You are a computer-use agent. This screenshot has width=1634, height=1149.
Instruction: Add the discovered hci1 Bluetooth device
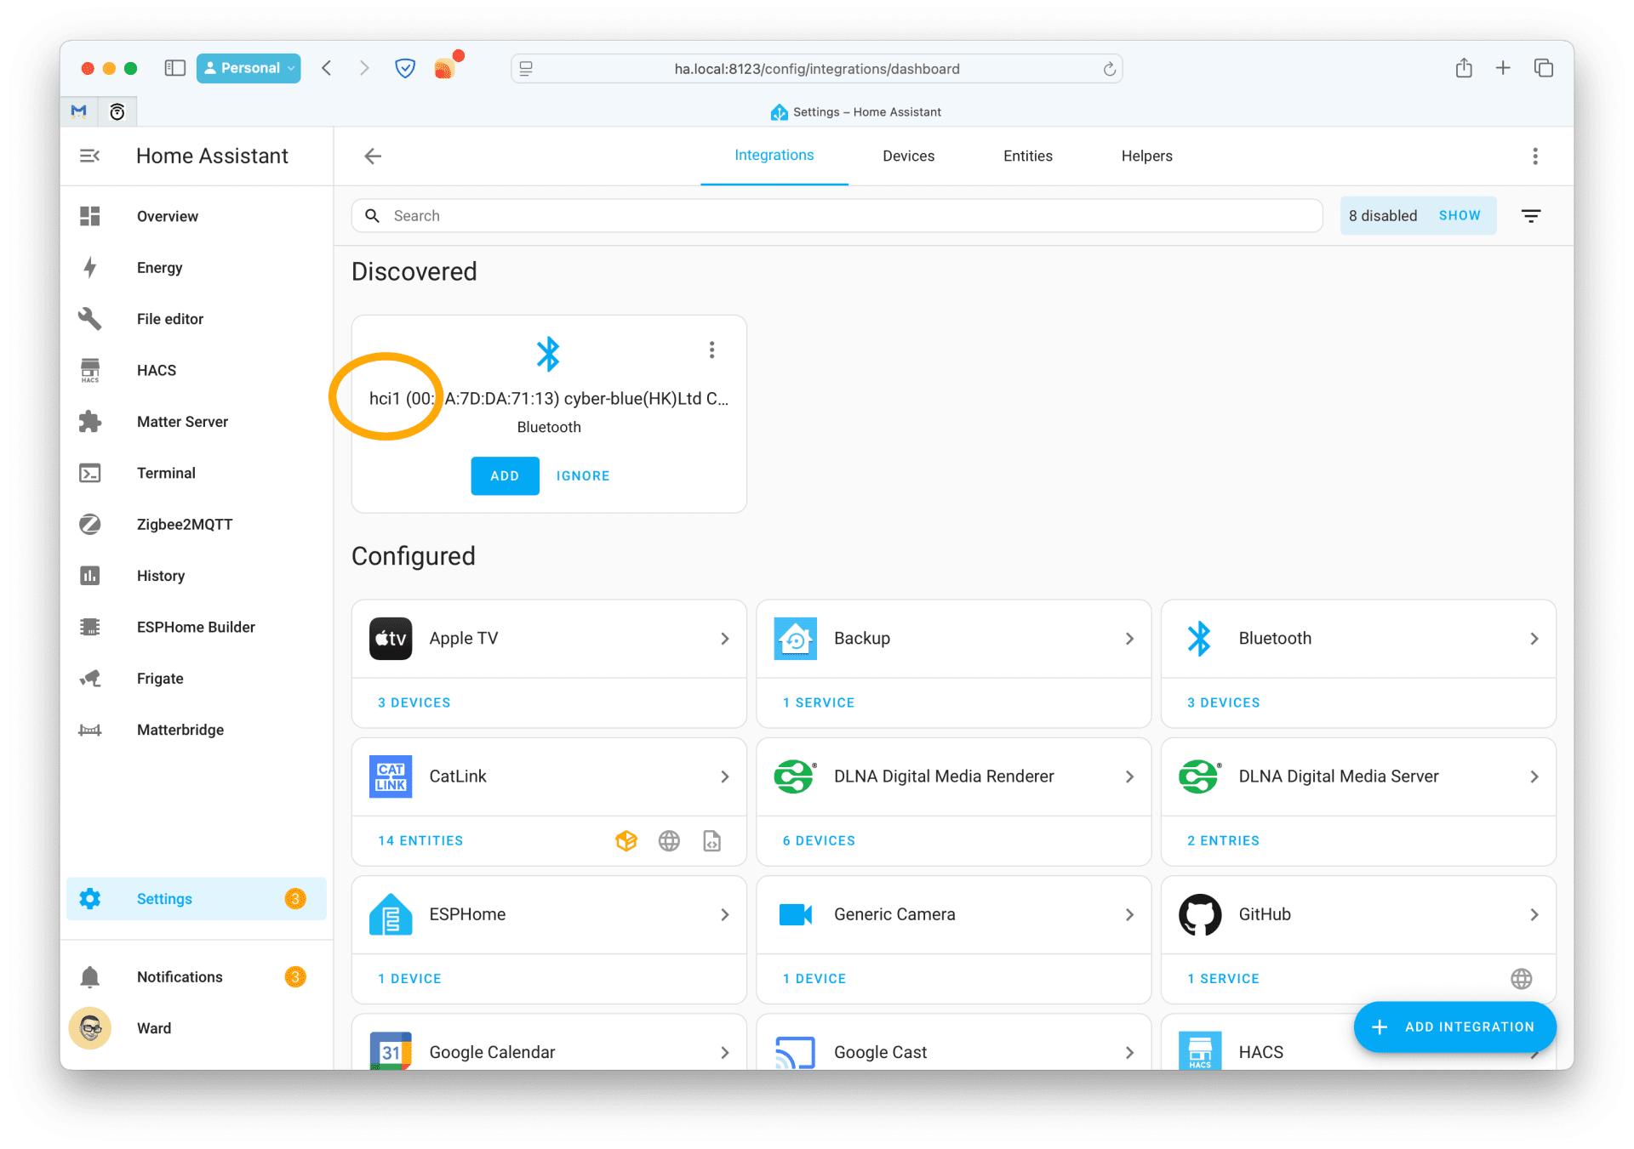click(505, 475)
